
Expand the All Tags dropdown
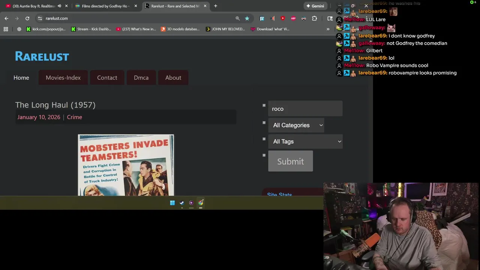[305, 141]
